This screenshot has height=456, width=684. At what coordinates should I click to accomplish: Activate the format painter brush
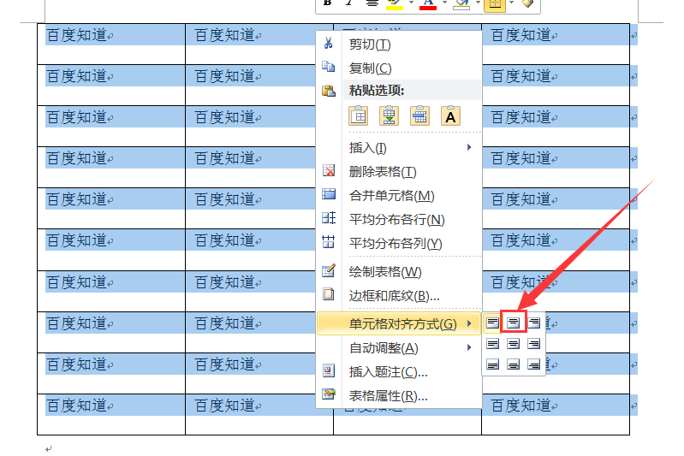coord(527,3)
